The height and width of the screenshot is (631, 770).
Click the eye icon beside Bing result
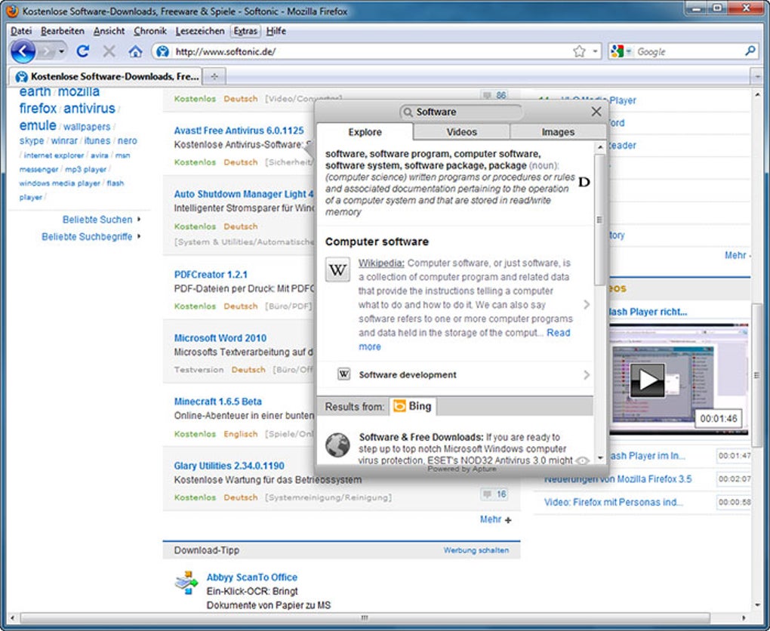[582, 460]
